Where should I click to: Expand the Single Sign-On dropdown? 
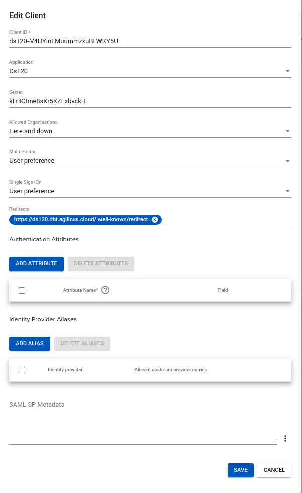[287, 191]
